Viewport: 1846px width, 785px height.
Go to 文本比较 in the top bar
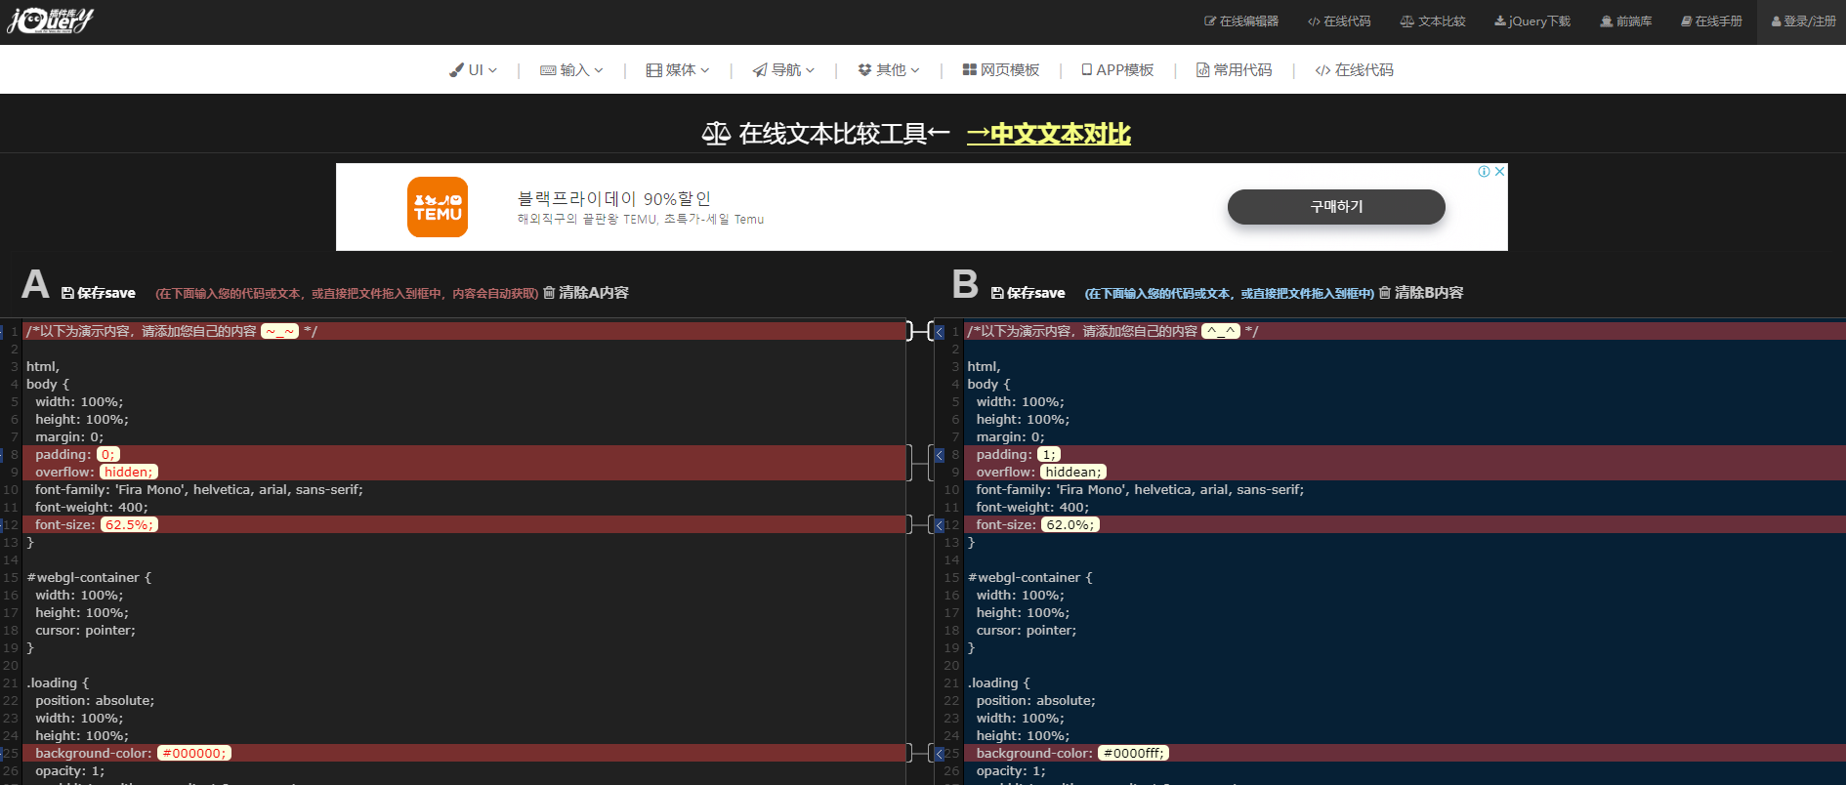[x=1433, y=21]
